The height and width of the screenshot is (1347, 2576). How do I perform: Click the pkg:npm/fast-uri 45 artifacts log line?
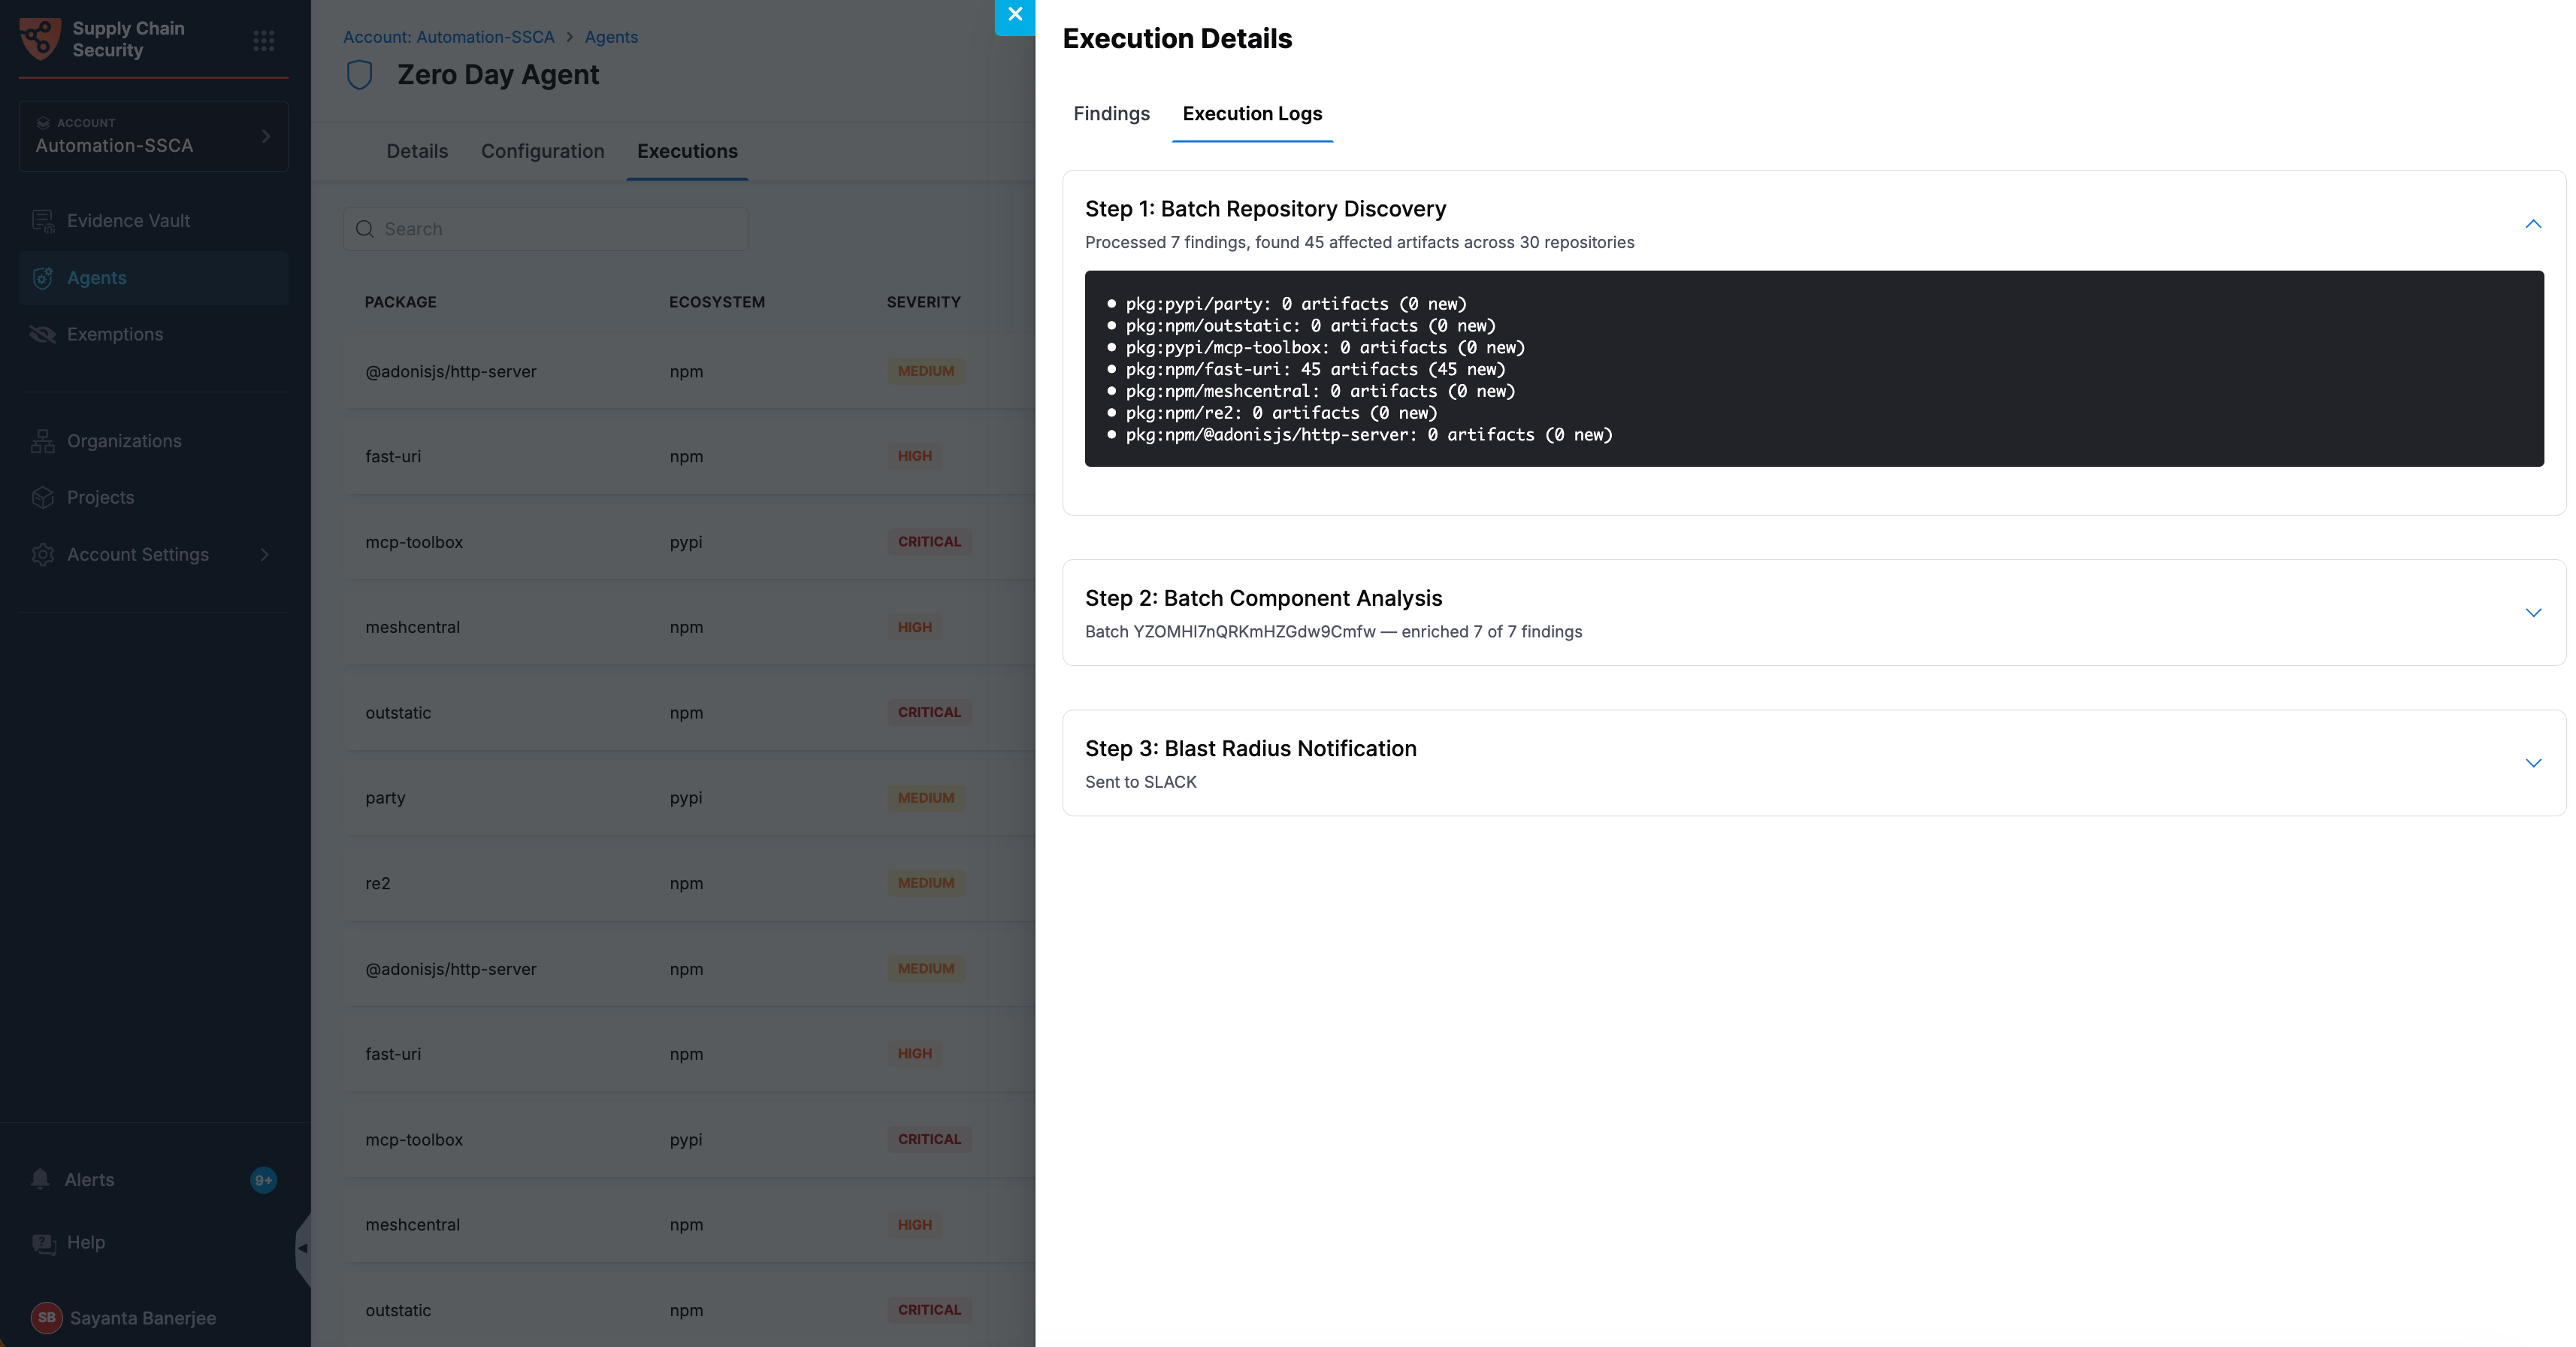click(x=1315, y=369)
